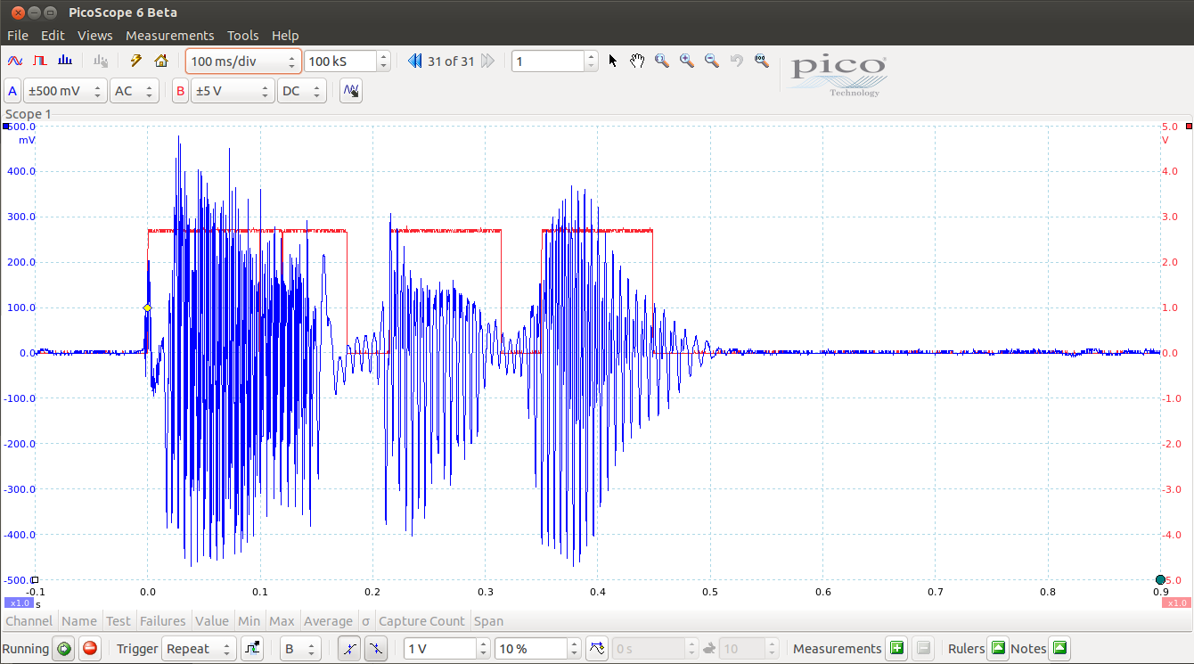
Task: Switch to Spectrum mode icon
Action: pos(64,61)
